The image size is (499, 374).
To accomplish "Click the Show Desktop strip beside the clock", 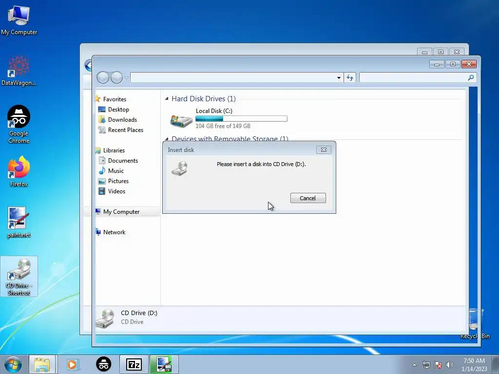I will click(496, 364).
